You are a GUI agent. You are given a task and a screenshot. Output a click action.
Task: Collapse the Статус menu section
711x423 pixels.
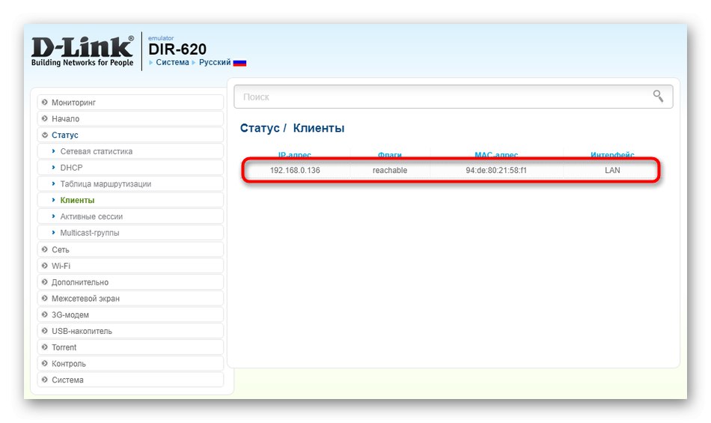click(130, 135)
